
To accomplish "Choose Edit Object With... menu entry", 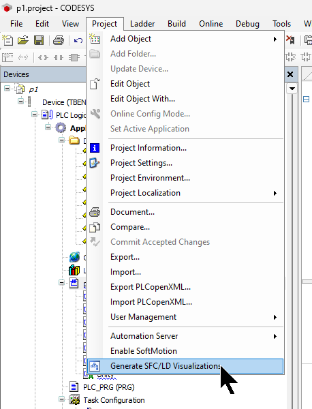I will tap(185, 99).
